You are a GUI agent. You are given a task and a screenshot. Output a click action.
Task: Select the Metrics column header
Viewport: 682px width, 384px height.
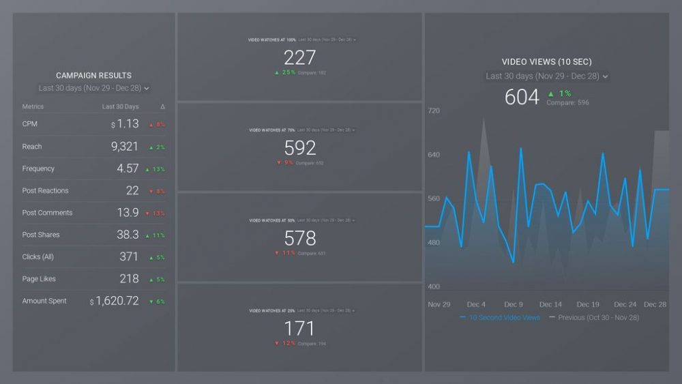click(33, 107)
